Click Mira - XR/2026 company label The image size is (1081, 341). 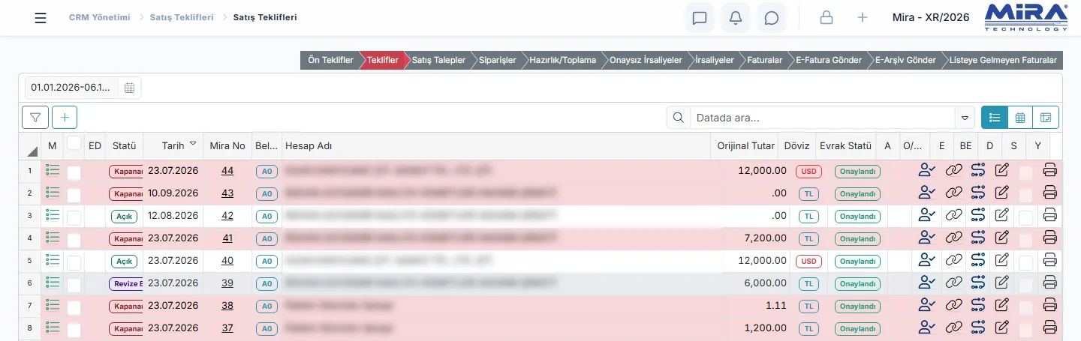(x=931, y=17)
